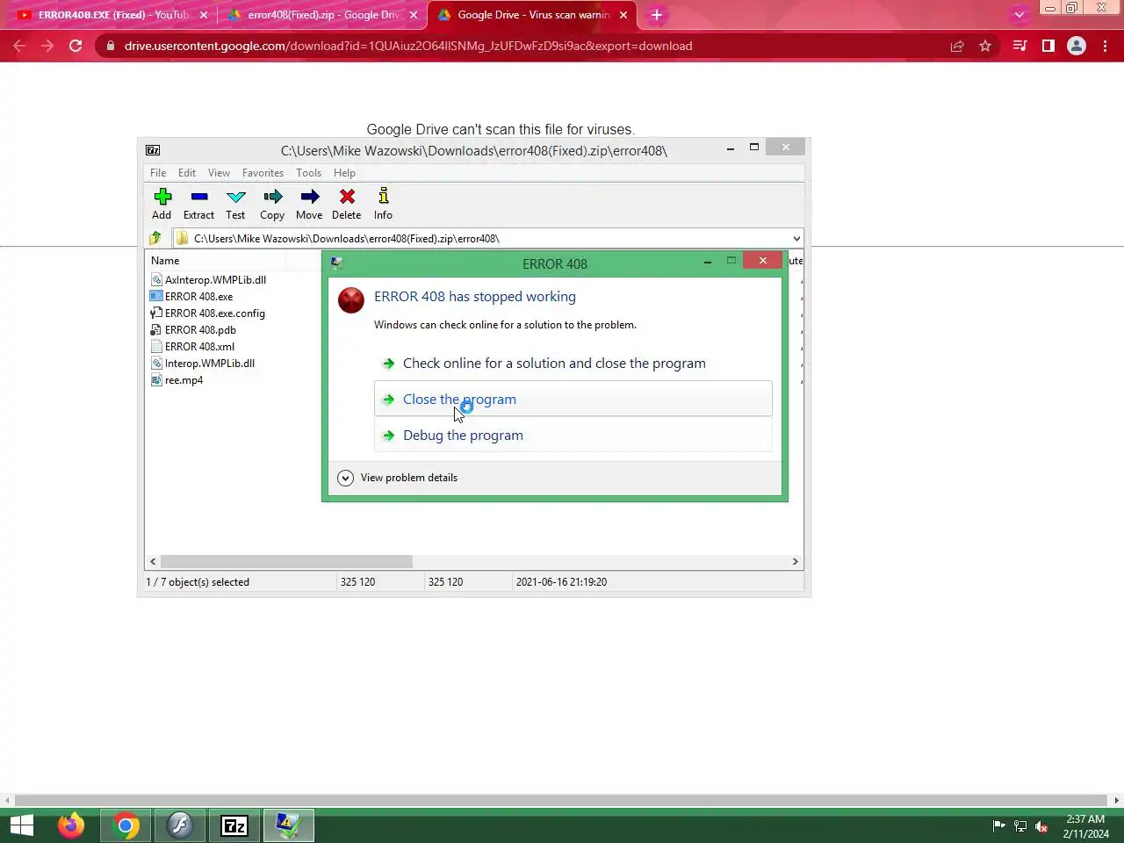
Task: Minimize the ERROR 408 dialog
Action: (x=708, y=262)
